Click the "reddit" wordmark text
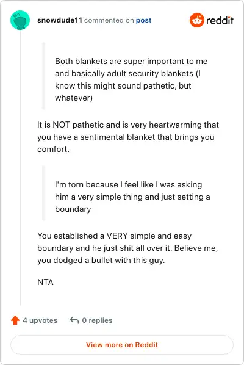Screen dimensions: 244x365 [x=220, y=21]
